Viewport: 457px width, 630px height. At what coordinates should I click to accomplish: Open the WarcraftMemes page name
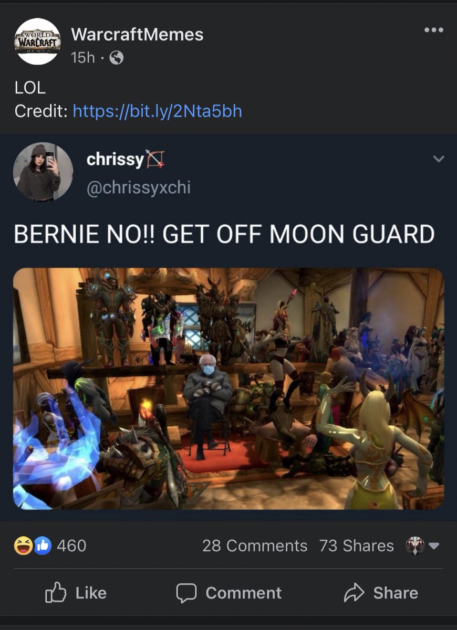click(137, 35)
